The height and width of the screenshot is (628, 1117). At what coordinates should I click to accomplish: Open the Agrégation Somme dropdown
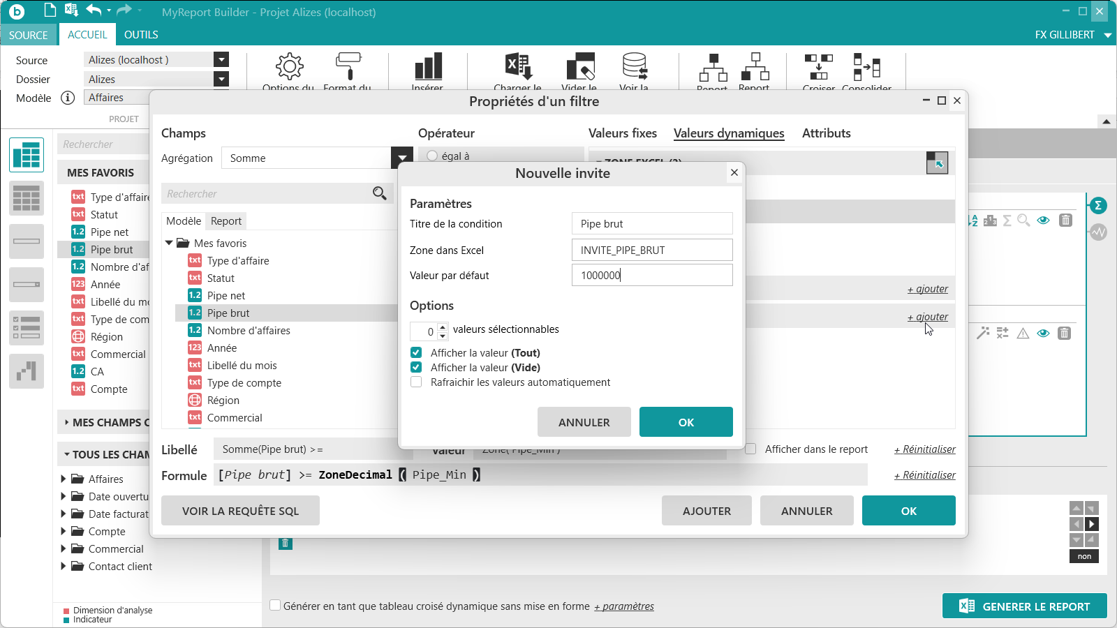coord(402,158)
